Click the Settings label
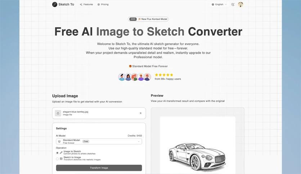 61,128
